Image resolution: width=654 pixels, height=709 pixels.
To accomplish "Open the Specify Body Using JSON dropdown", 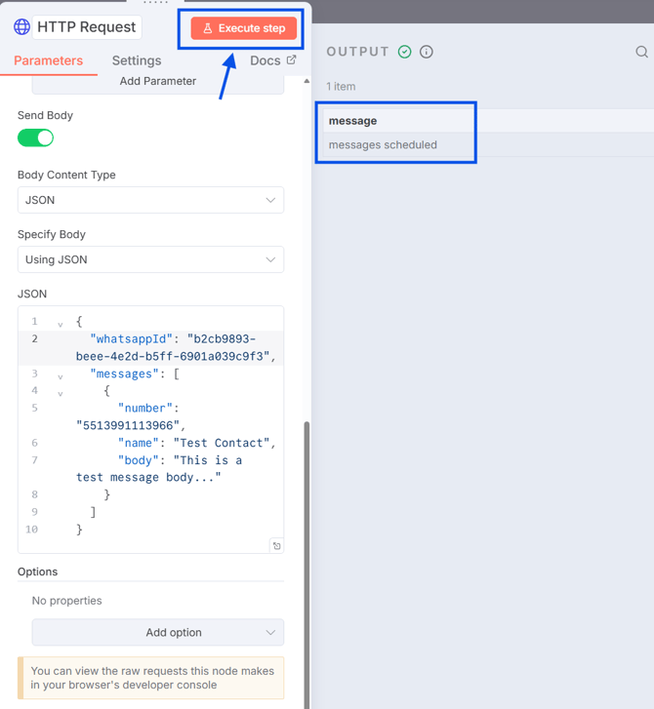I will pos(150,259).
